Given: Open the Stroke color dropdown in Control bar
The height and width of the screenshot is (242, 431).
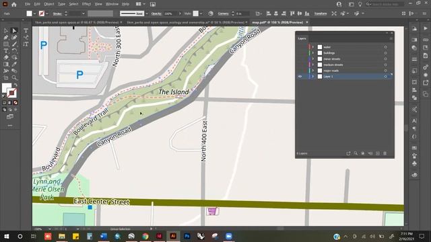Looking at the screenshot, I should point(47,13).
